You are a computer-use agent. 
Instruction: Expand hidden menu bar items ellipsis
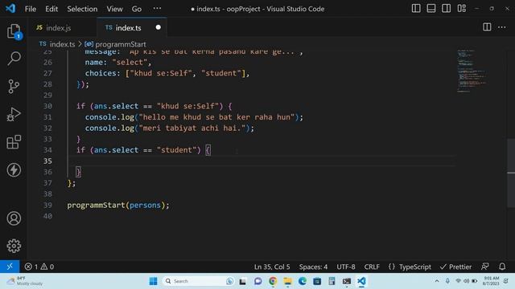coord(157,9)
